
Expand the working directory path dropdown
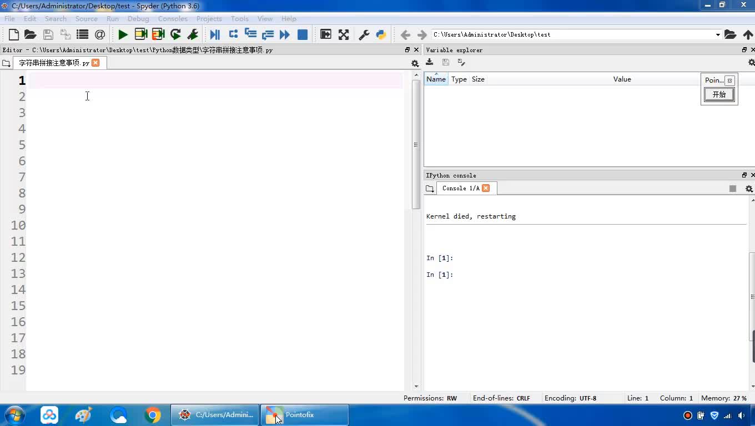(718, 34)
